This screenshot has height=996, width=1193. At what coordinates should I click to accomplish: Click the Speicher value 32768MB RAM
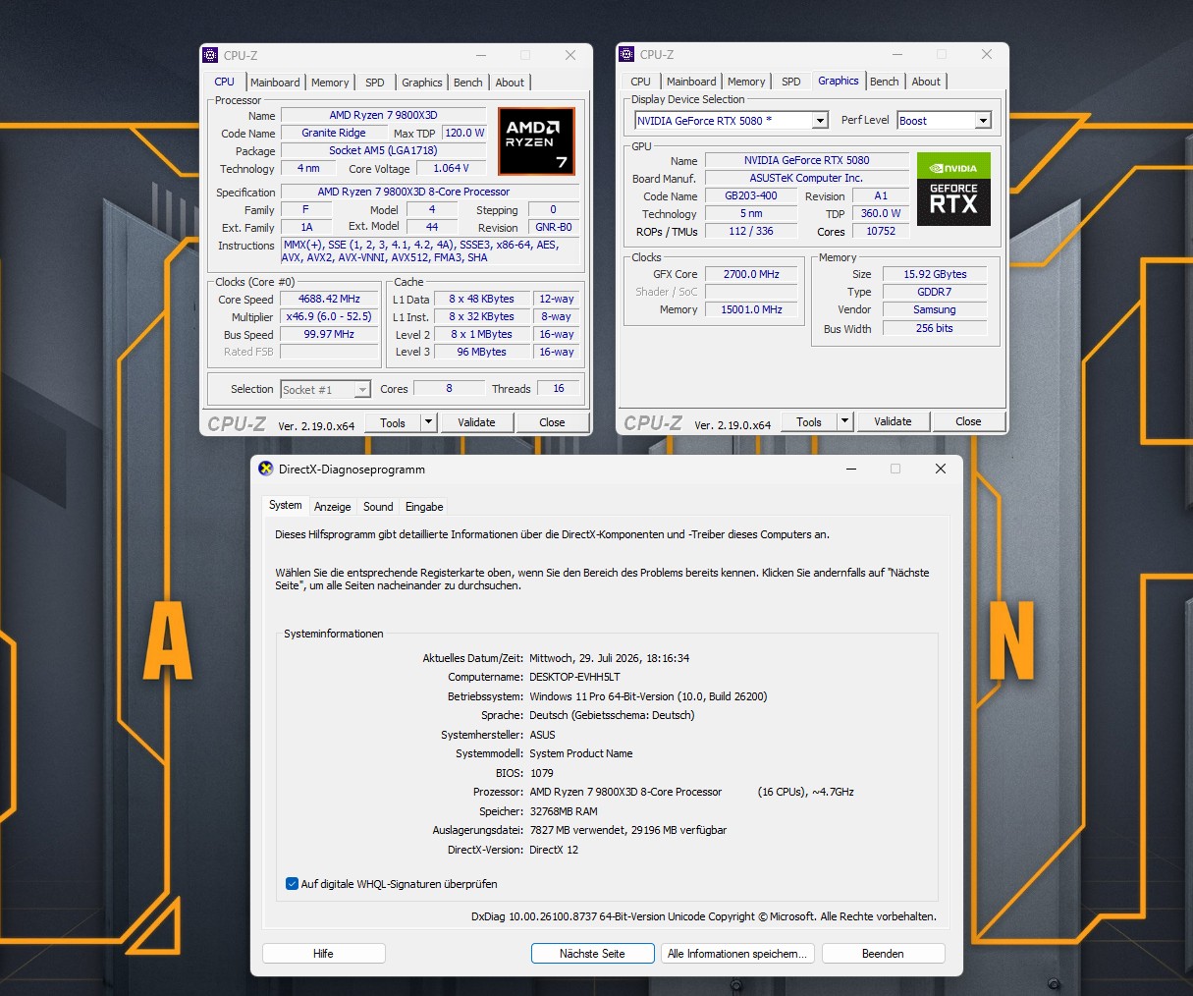point(564,811)
